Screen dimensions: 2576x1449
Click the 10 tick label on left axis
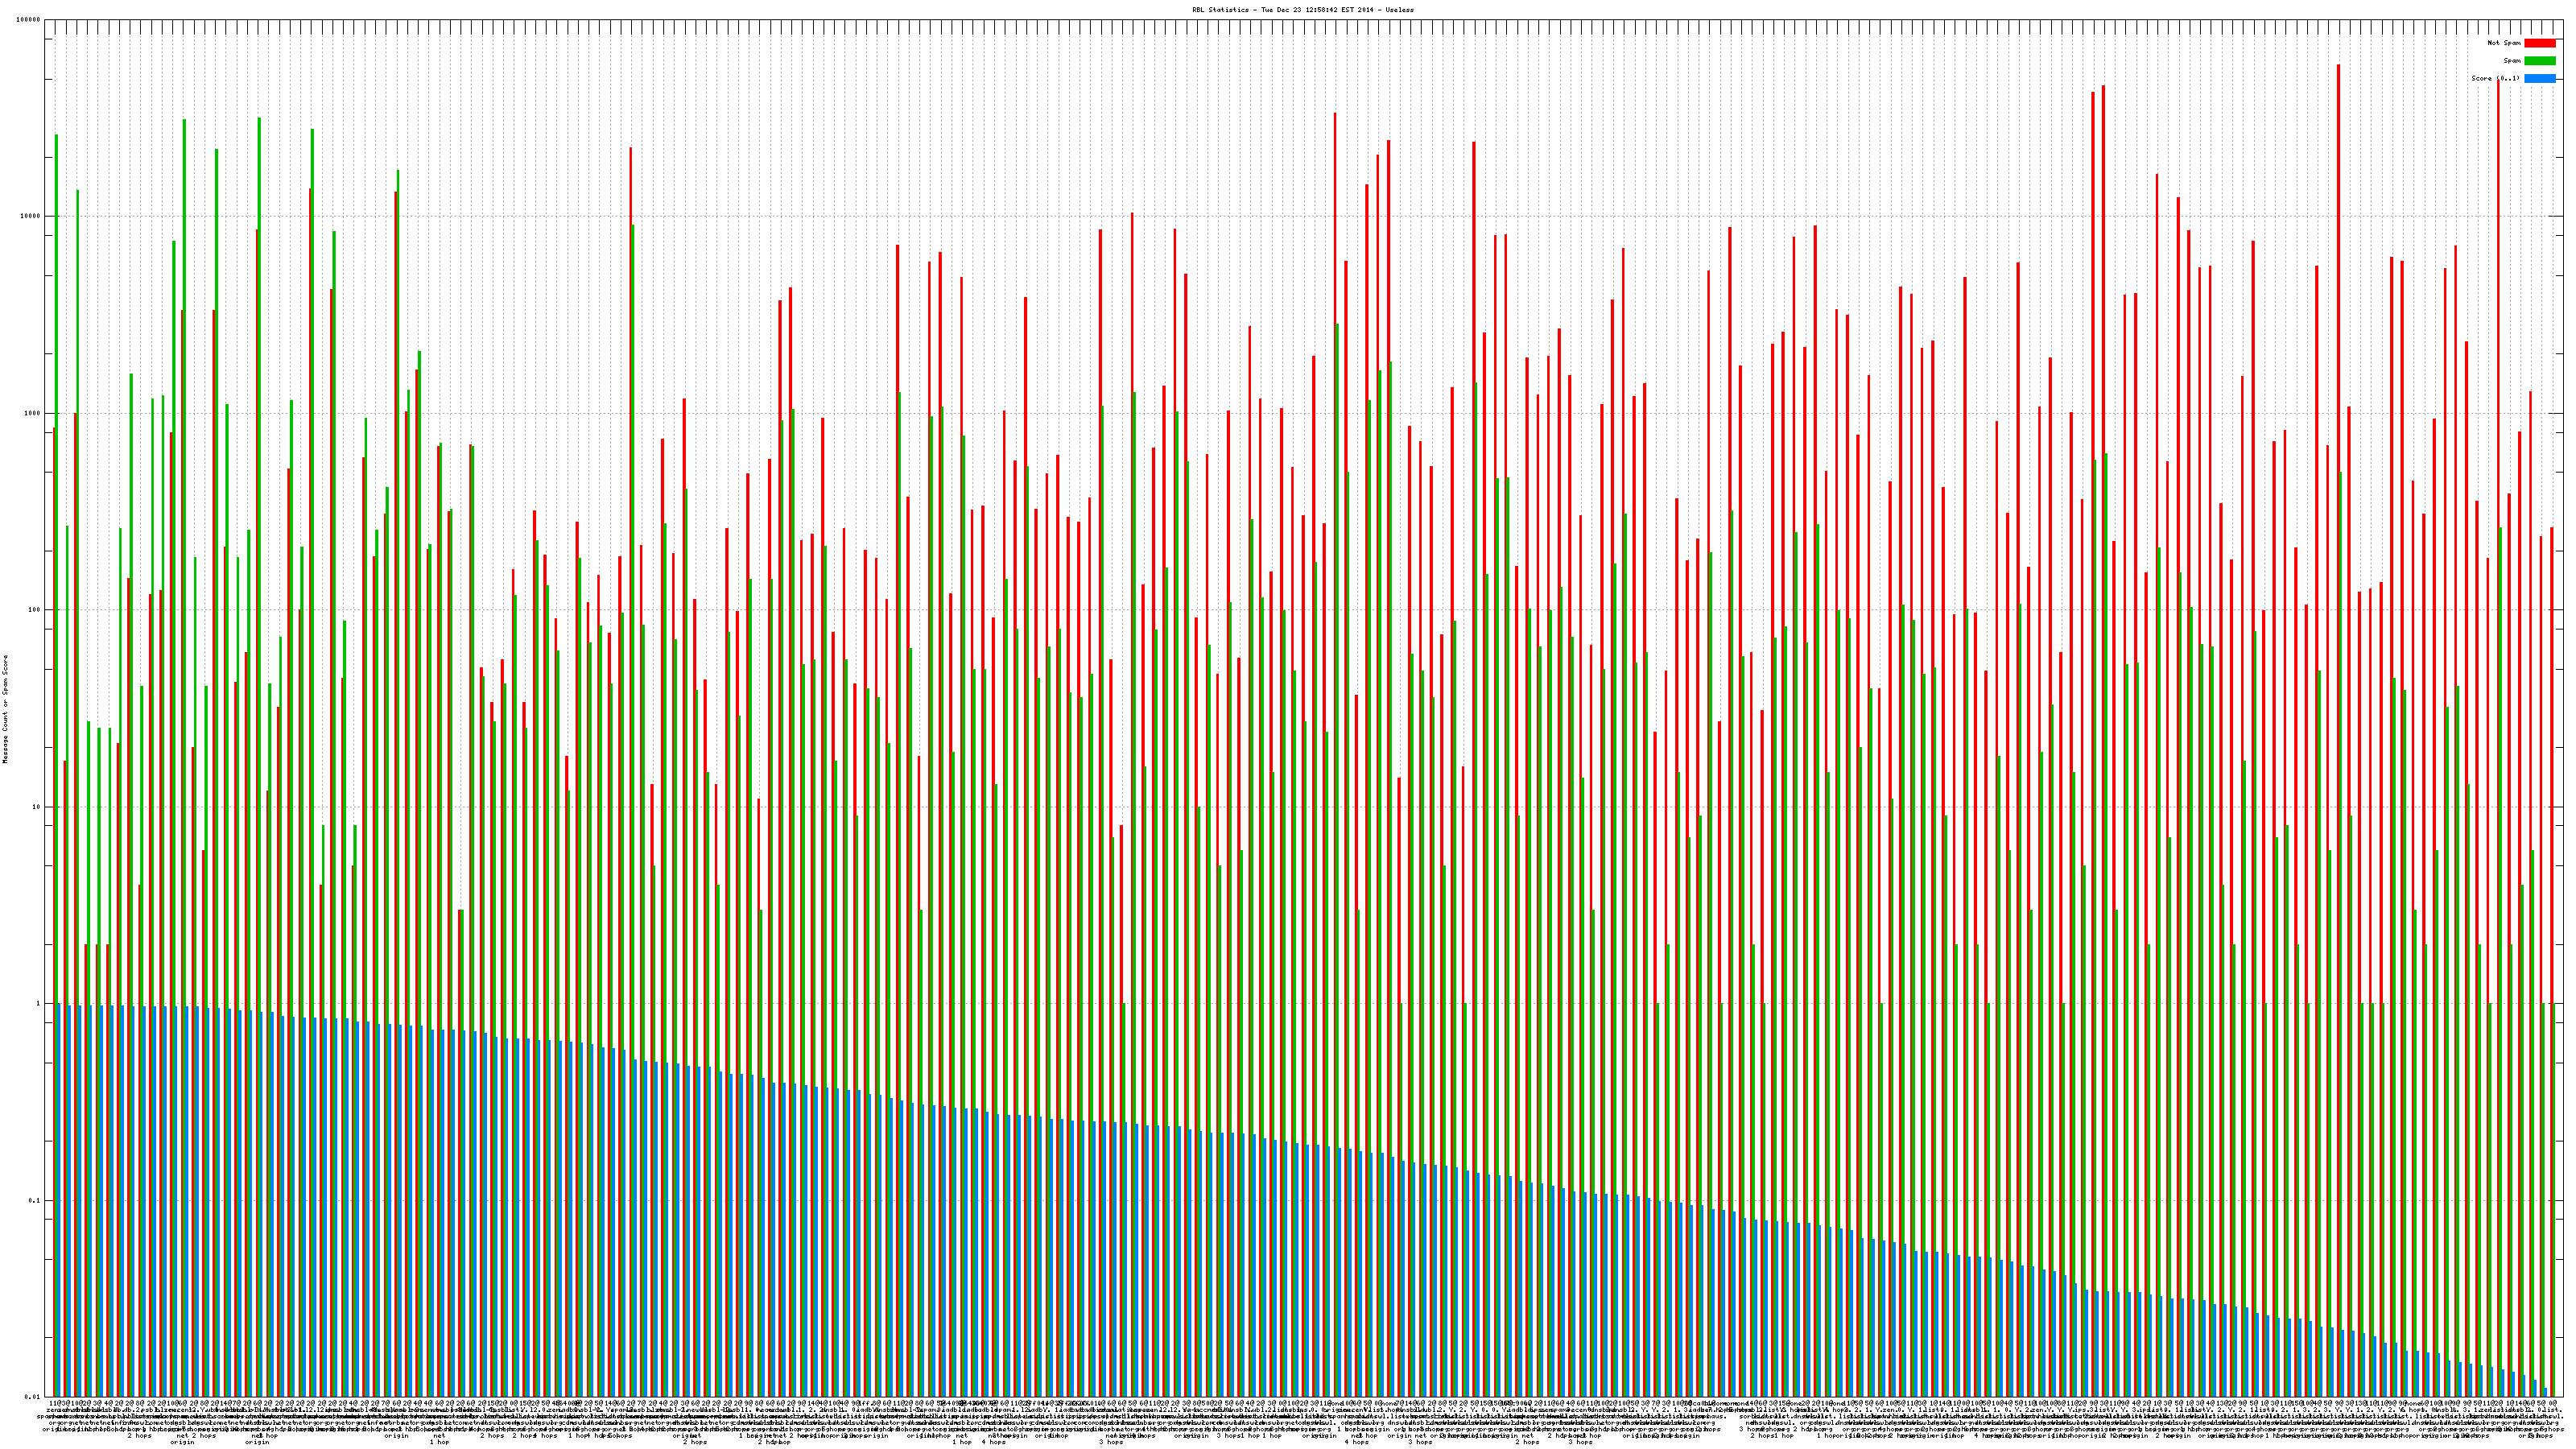[36, 807]
